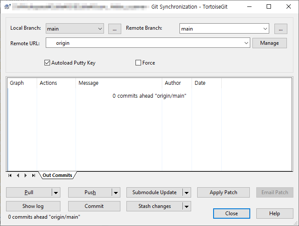
Task: Browse local branch with ellipsis button
Action: coord(115,29)
